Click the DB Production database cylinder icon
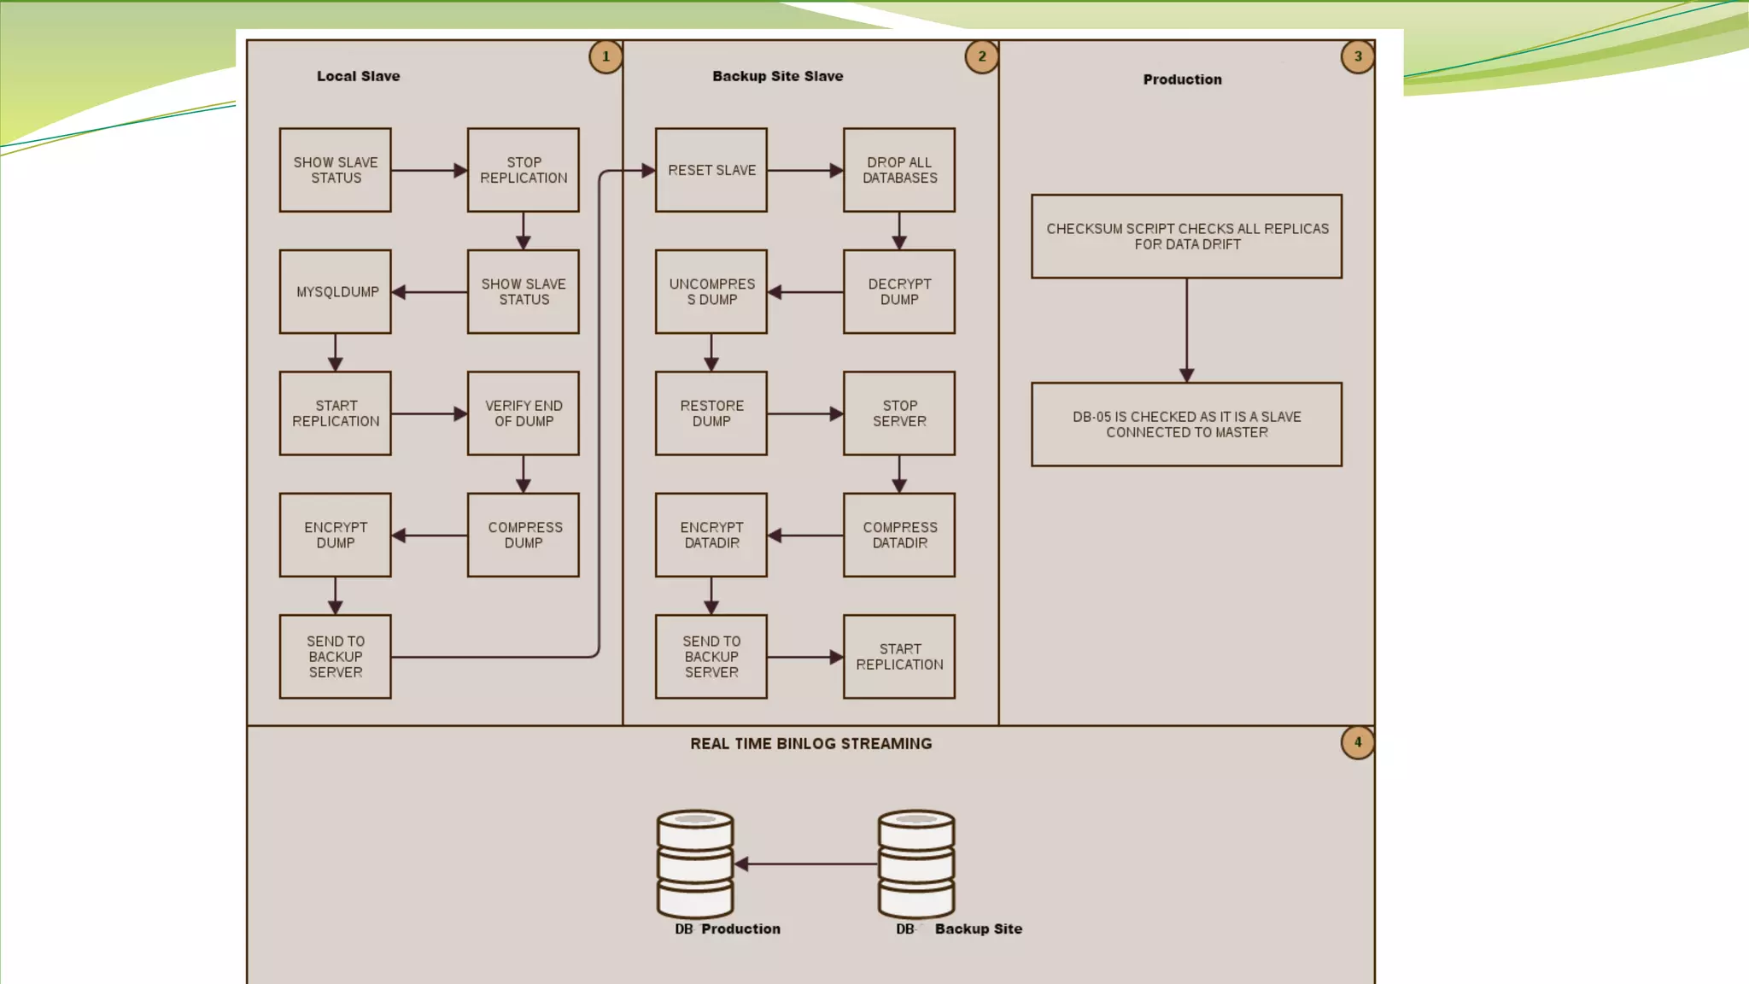This screenshot has width=1749, height=984. tap(694, 863)
